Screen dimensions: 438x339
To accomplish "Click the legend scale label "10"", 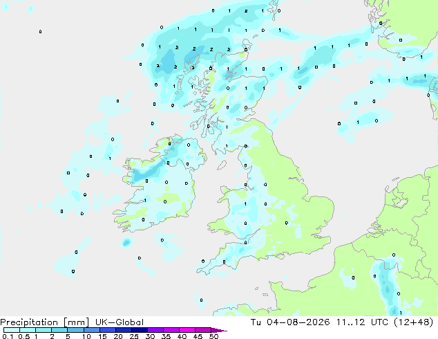I will (86, 336).
